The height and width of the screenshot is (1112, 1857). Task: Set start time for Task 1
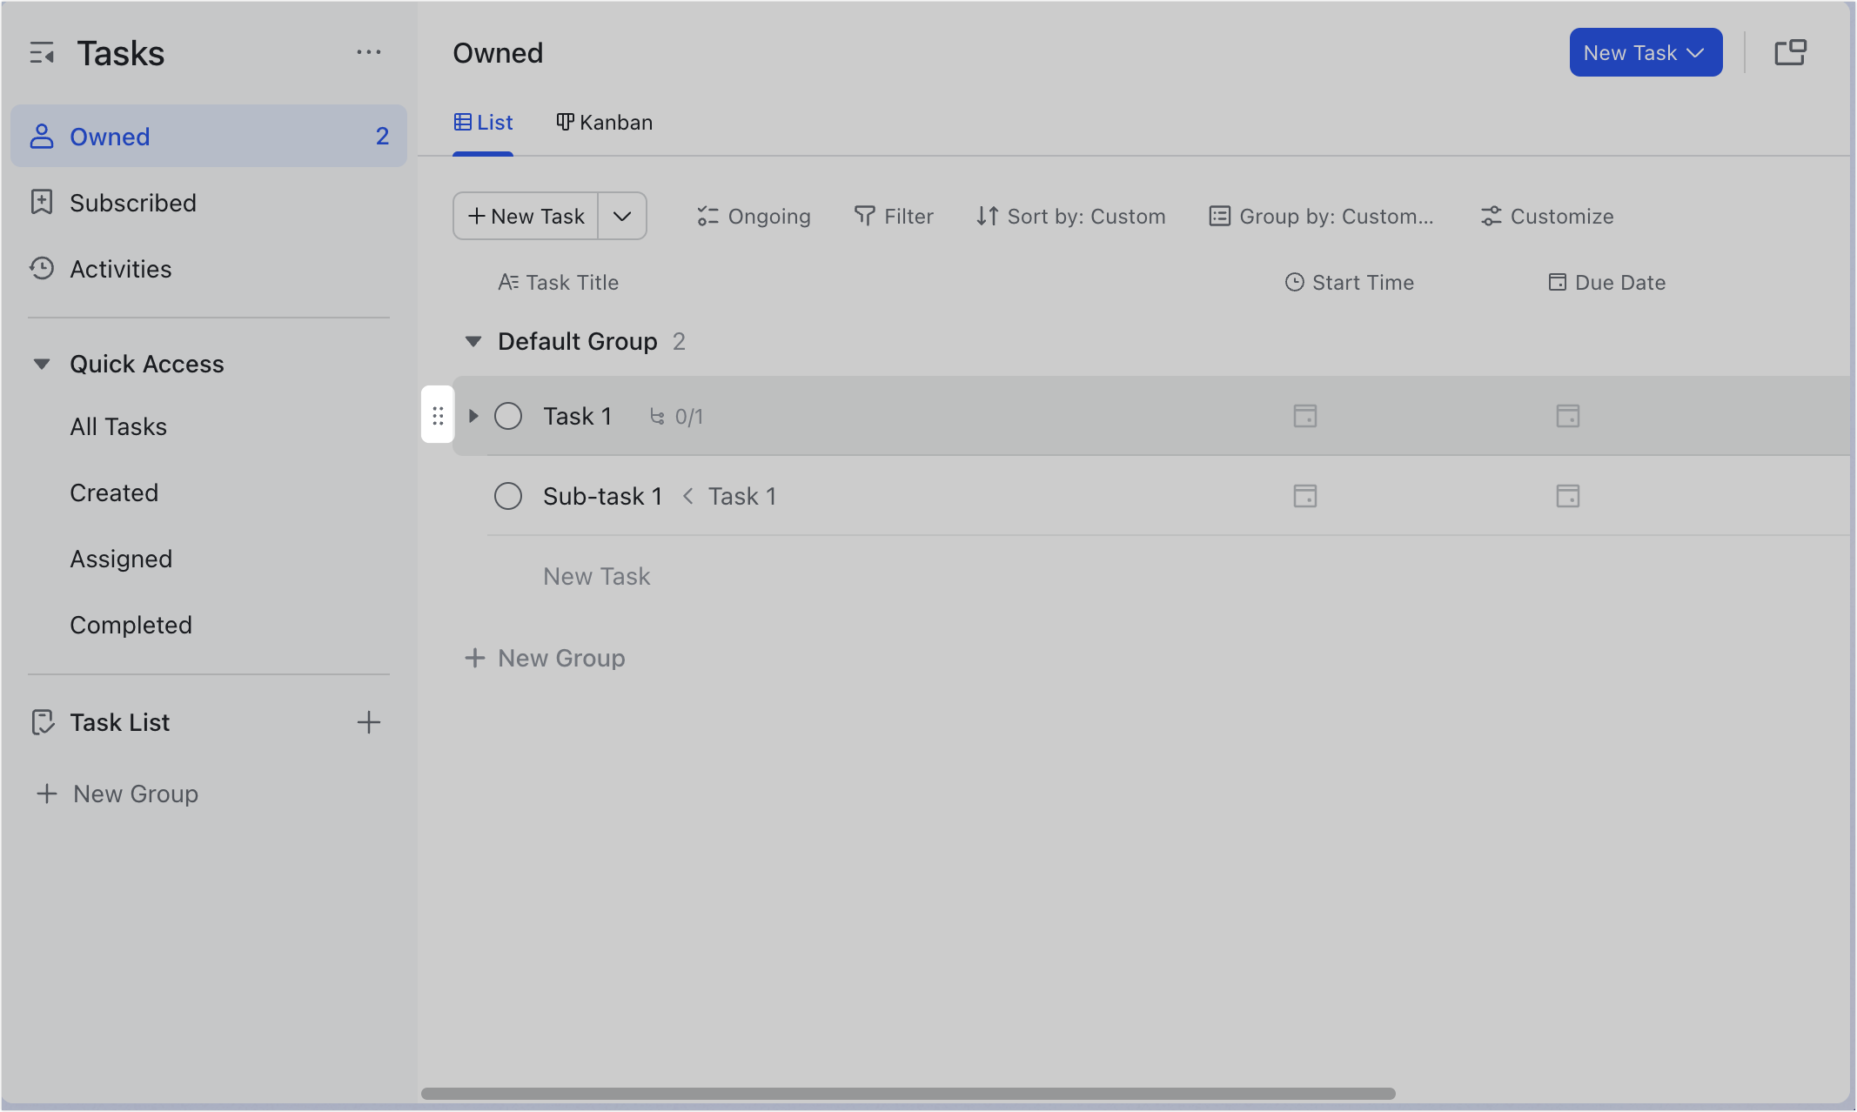pos(1305,416)
